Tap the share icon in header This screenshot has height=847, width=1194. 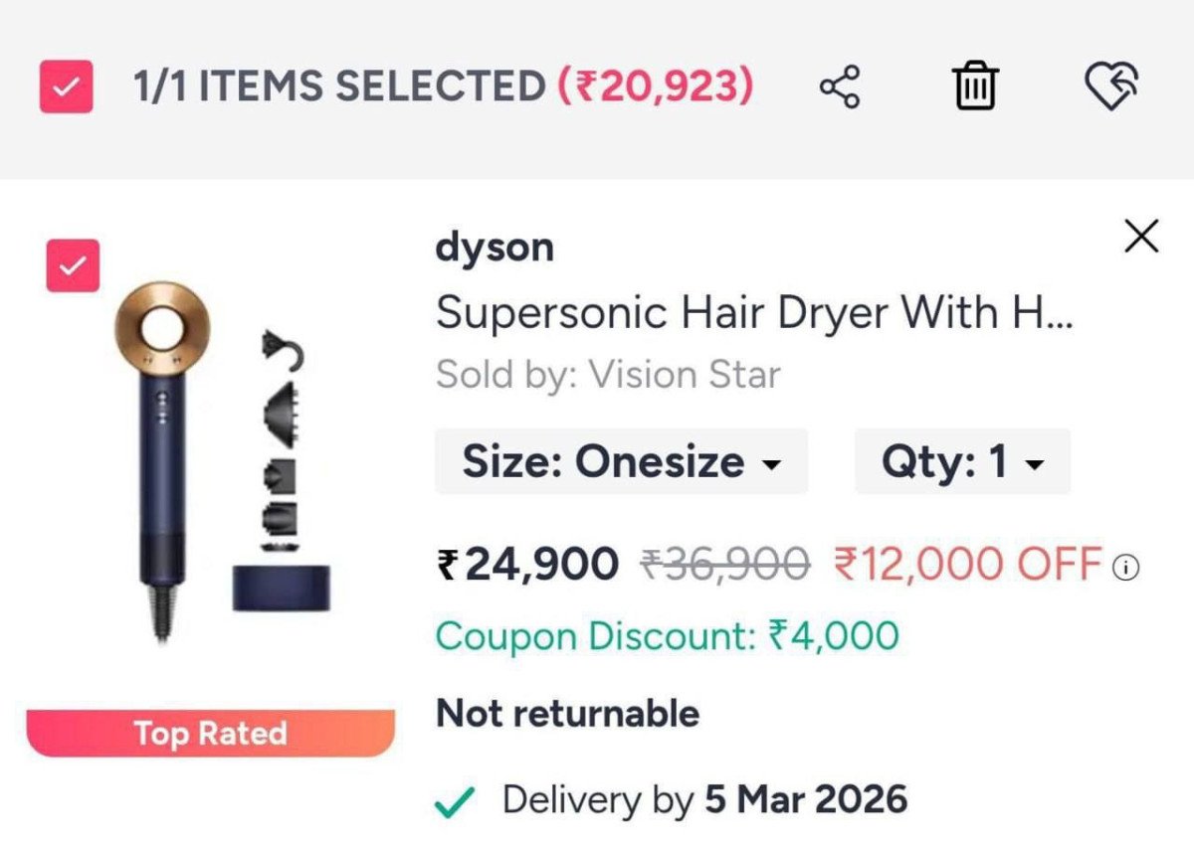click(x=840, y=87)
